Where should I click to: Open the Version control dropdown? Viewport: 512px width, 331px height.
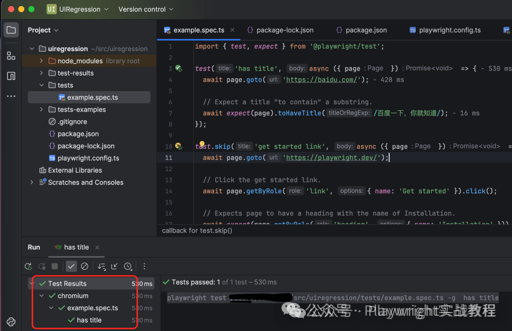146,9
